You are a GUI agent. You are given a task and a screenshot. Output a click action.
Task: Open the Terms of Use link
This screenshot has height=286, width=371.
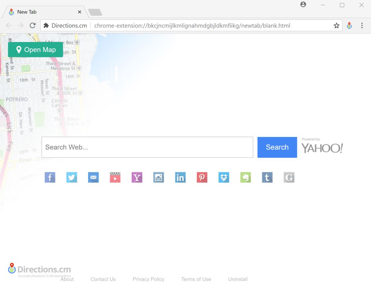(196, 279)
